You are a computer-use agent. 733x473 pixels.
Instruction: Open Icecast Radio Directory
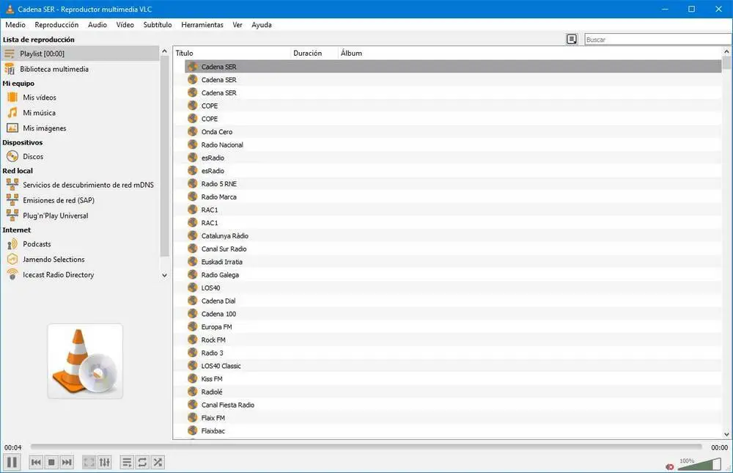coord(80,274)
